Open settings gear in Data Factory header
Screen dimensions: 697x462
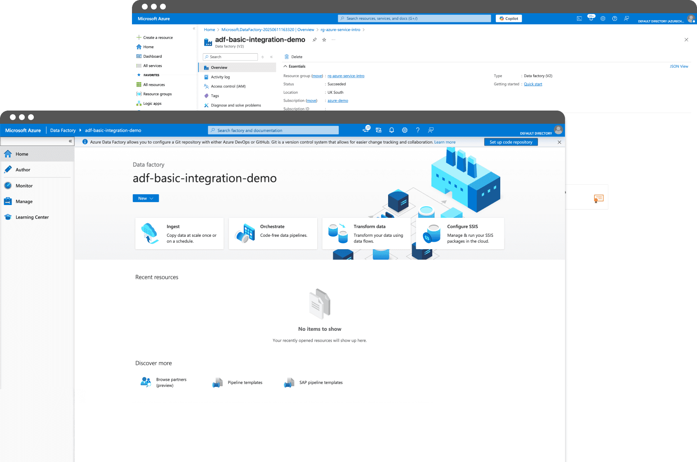pos(405,130)
